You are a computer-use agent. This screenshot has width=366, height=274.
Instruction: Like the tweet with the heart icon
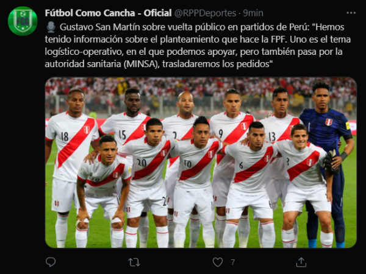(218, 262)
